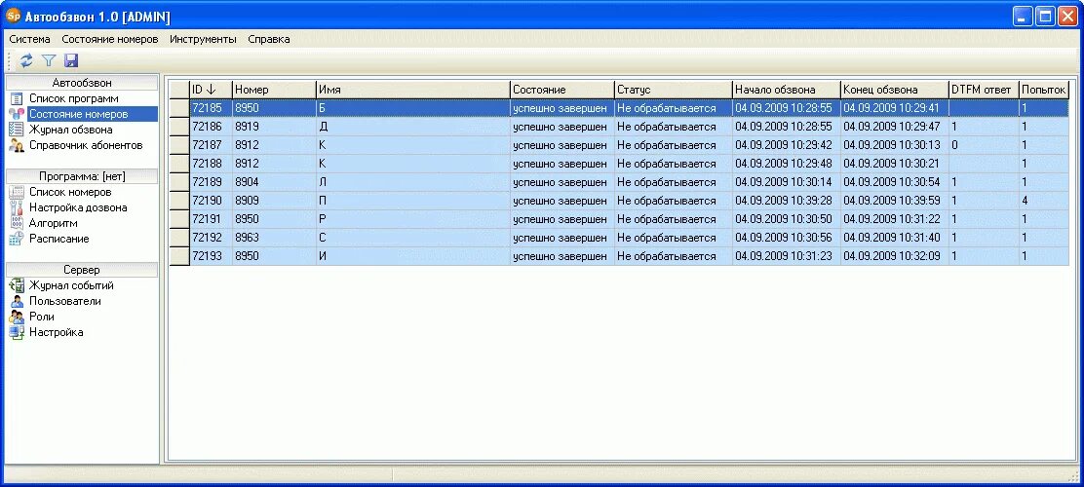The width and height of the screenshot is (1084, 487).
Task: Click the server Настройка icon
Action: point(17,332)
